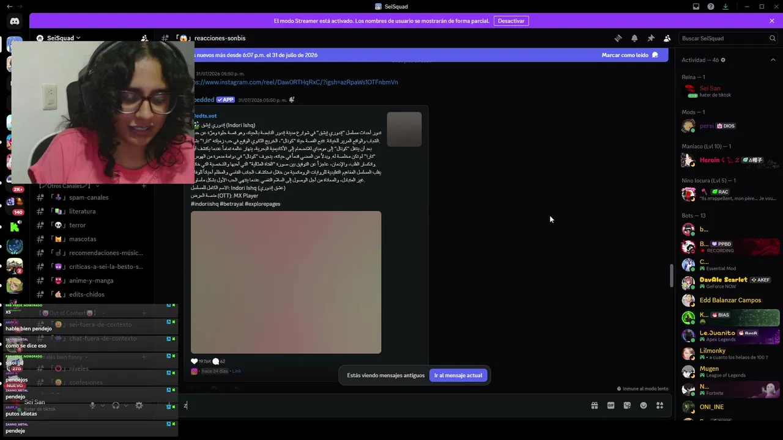
Task: Open notification settings bell in channel header
Action: pyautogui.click(x=634, y=38)
